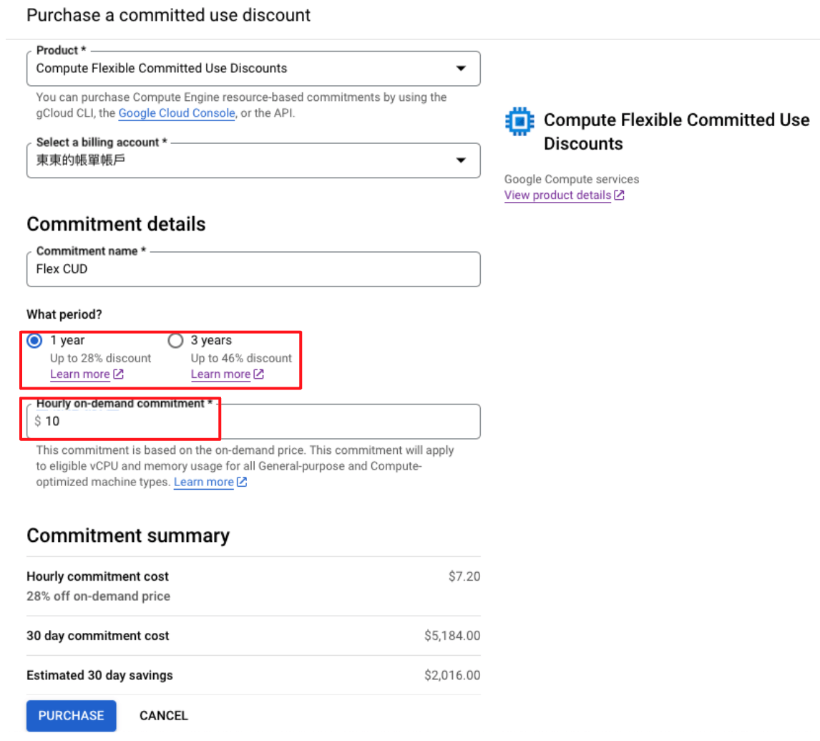The height and width of the screenshot is (741, 820).
Task: Click the CANCEL button
Action: pyautogui.click(x=163, y=715)
